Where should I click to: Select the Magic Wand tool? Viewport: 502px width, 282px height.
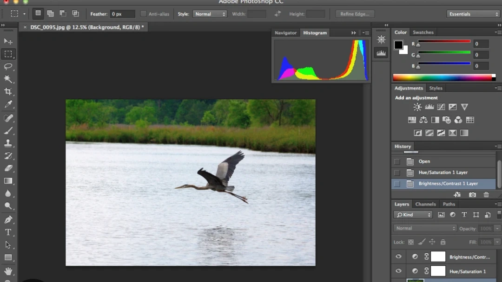tap(8, 79)
